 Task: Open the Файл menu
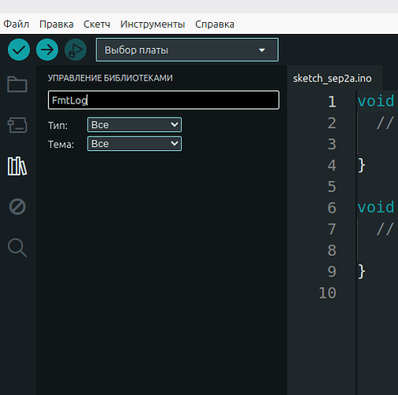point(16,24)
